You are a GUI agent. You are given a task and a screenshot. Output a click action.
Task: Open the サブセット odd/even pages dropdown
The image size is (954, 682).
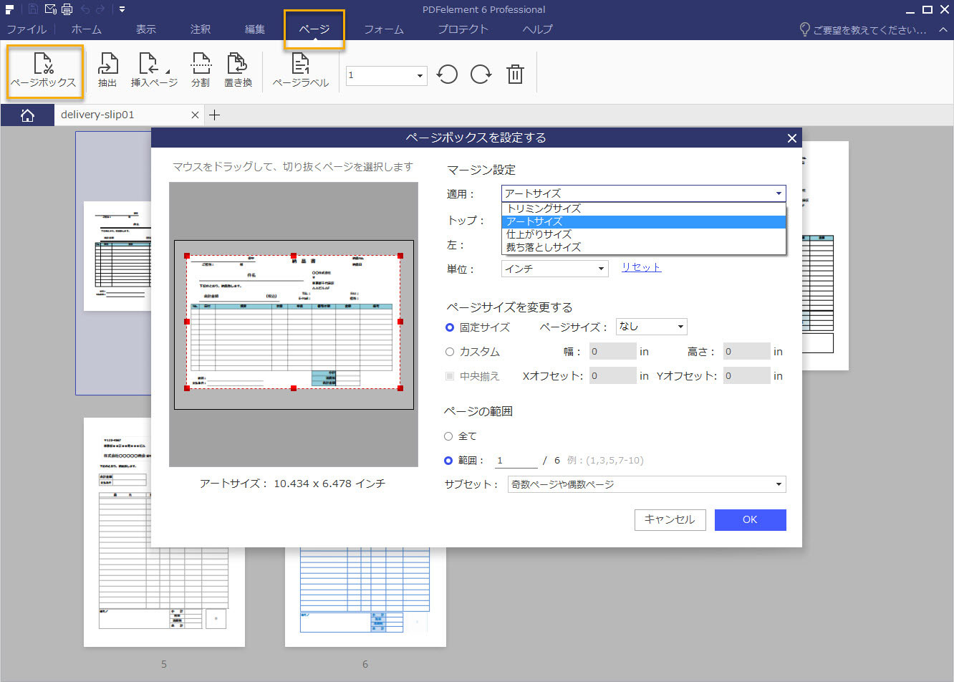point(647,485)
